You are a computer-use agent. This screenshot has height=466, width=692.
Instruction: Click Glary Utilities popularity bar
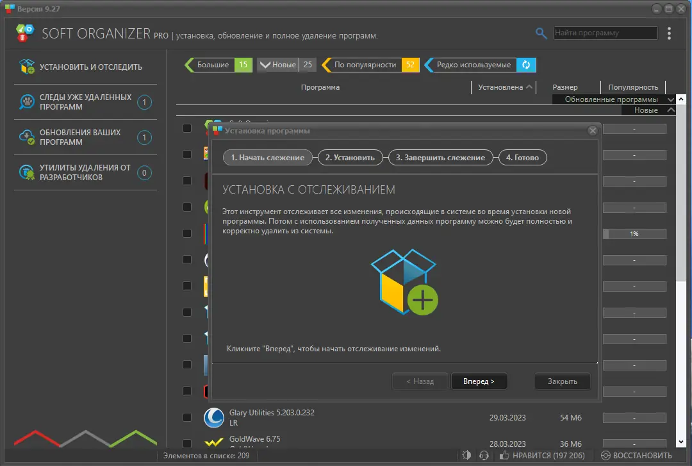(634, 418)
